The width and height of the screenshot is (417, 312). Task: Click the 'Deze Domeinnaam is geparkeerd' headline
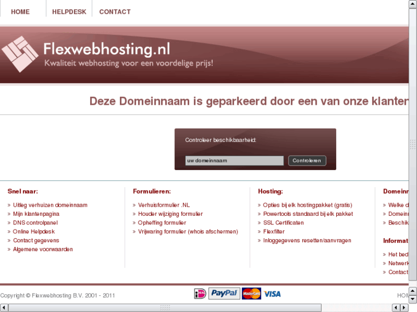click(249, 101)
